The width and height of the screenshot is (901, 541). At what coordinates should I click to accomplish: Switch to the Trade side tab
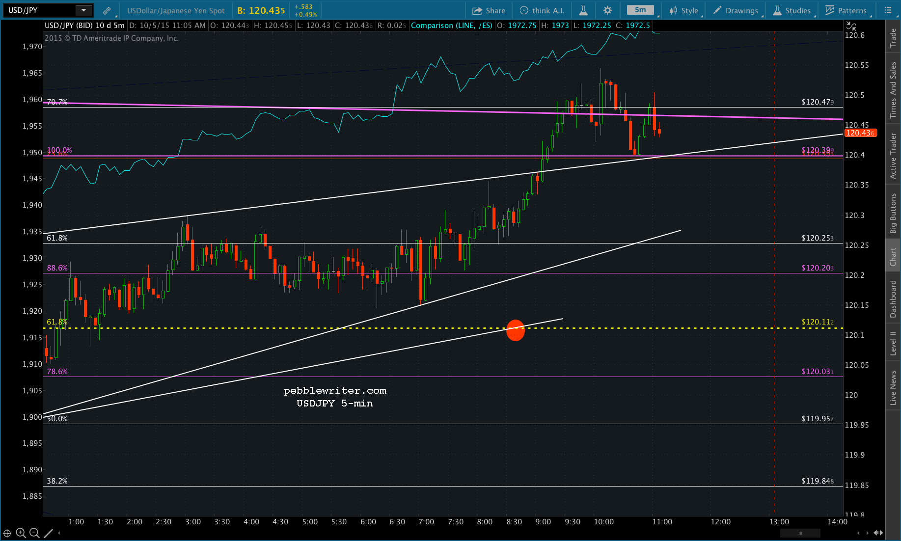click(x=893, y=38)
